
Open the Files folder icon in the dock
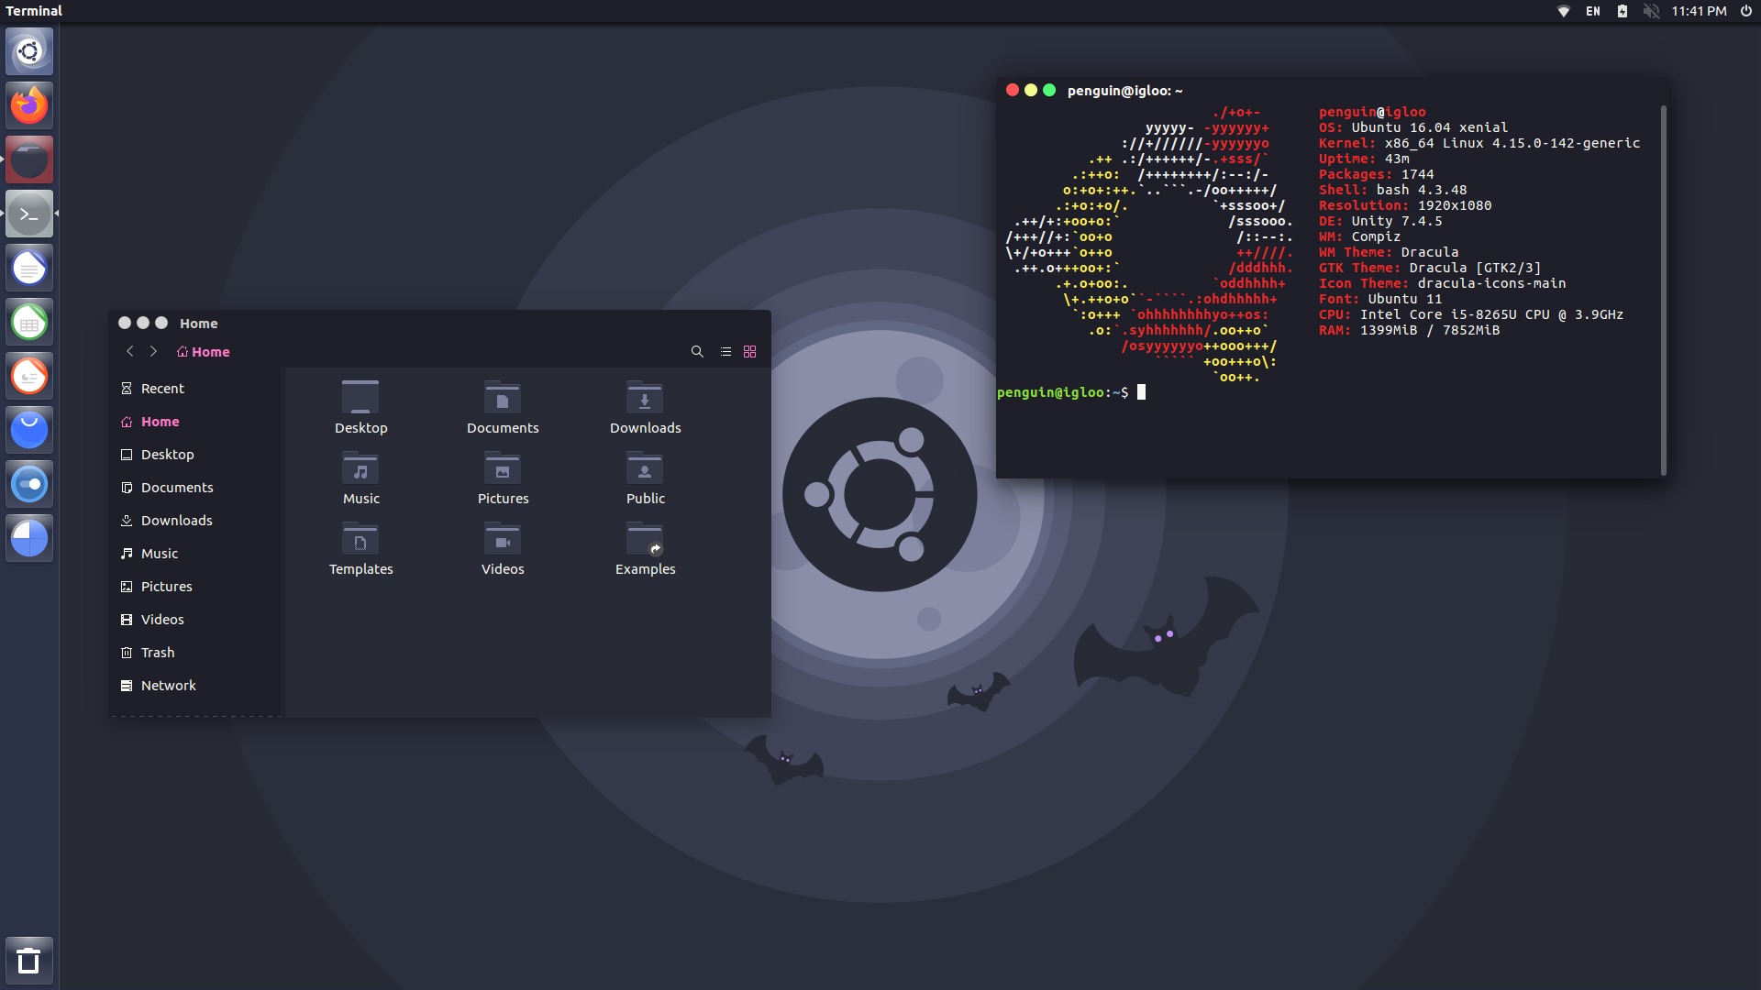(x=29, y=159)
